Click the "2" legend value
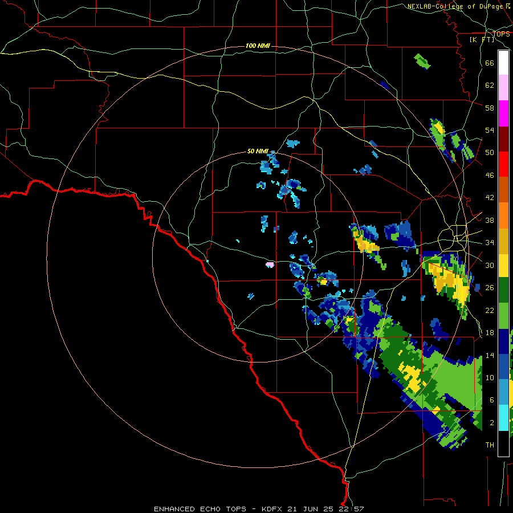Screen dimensions: 513x513 (x=492, y=423)
